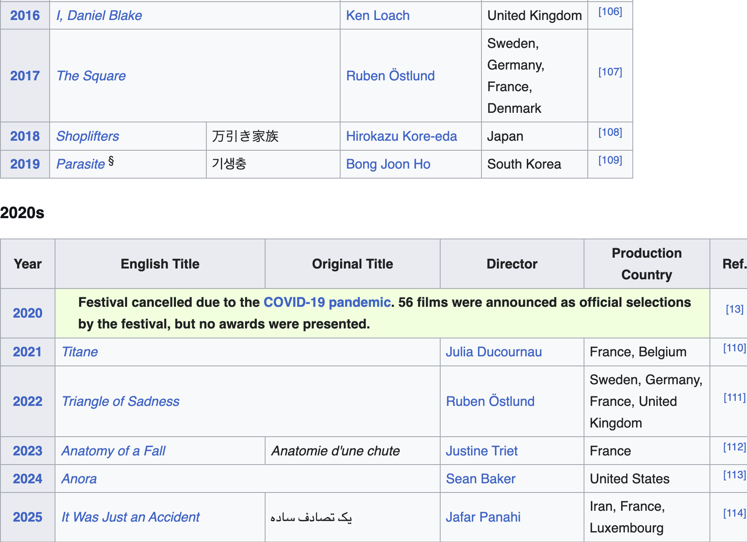This screenshot has height=542, width=747.
Task: Open the 2016 year link
Action: click(25, 15)
